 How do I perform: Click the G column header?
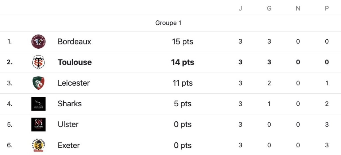[x=269, y=8]
